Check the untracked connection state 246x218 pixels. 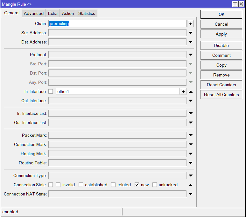[x=155, y=185]
